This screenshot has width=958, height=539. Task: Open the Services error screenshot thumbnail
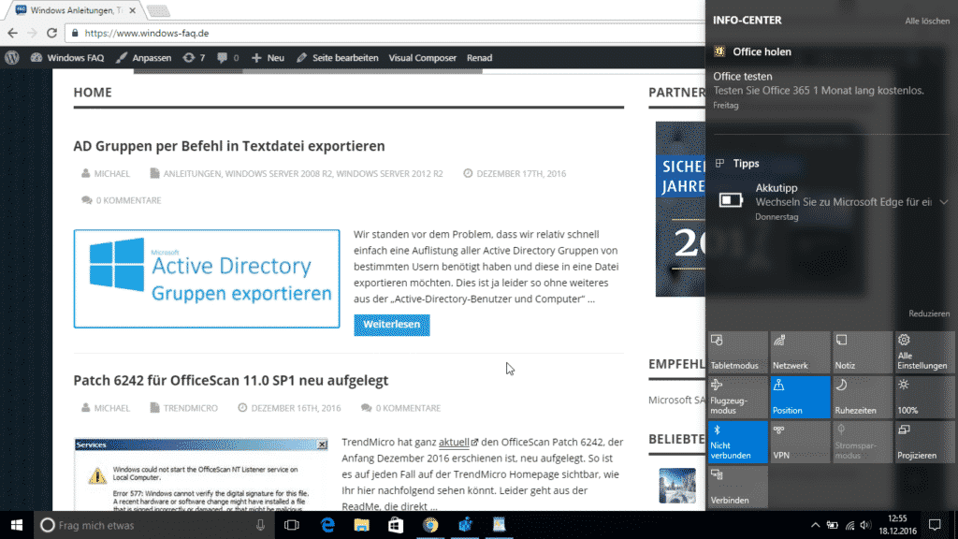click(x=201, y=474)
